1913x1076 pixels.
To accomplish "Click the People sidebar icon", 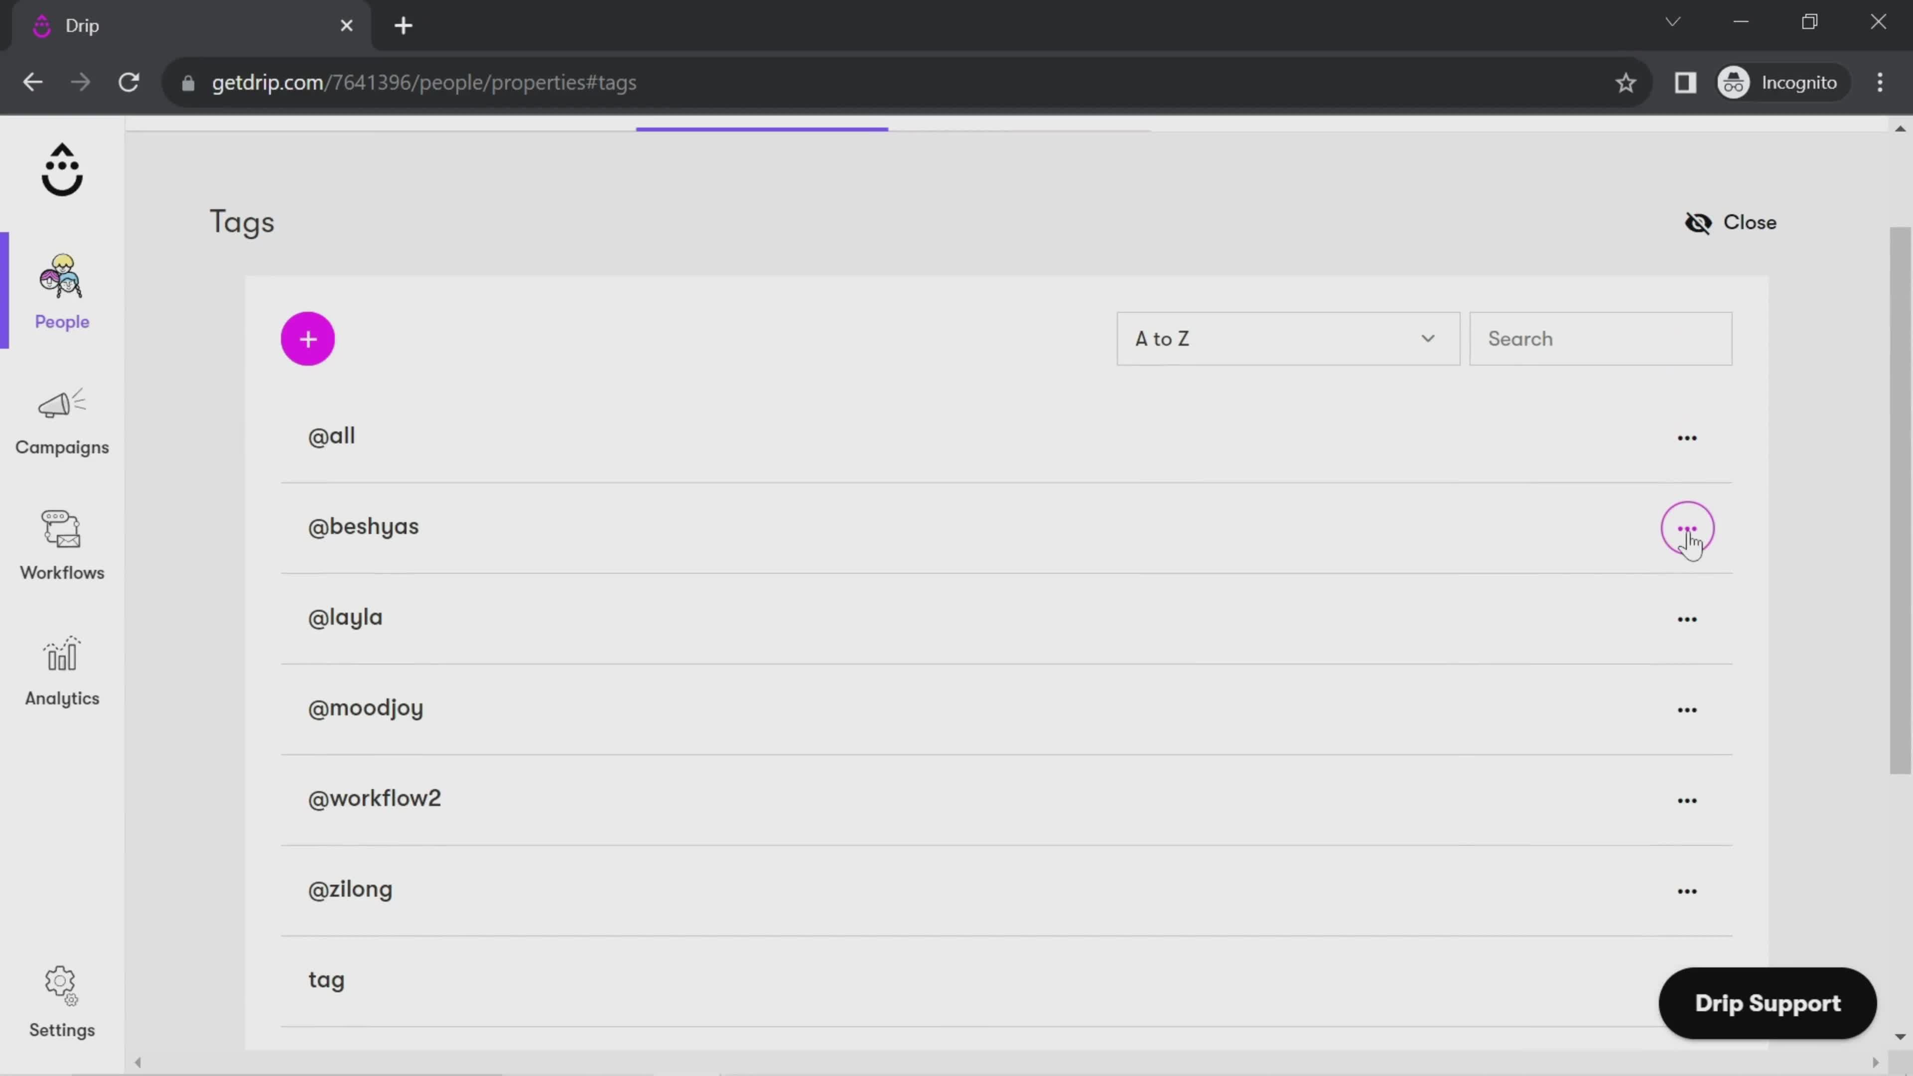I will tap(62, 288).
